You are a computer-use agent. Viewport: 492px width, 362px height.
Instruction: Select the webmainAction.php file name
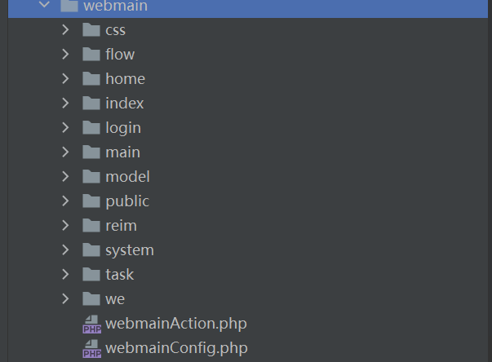(x=176, y=324)
